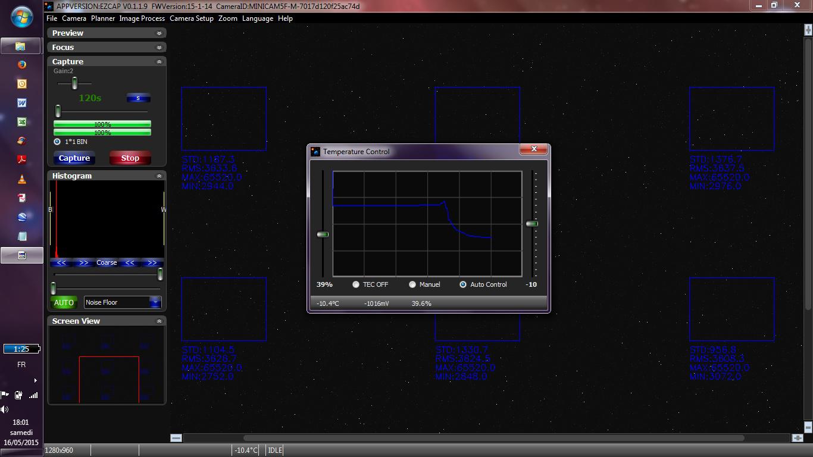Launch Firefox from the taskbar
This screenshot has width=813, height=457.
pos(21,64)
